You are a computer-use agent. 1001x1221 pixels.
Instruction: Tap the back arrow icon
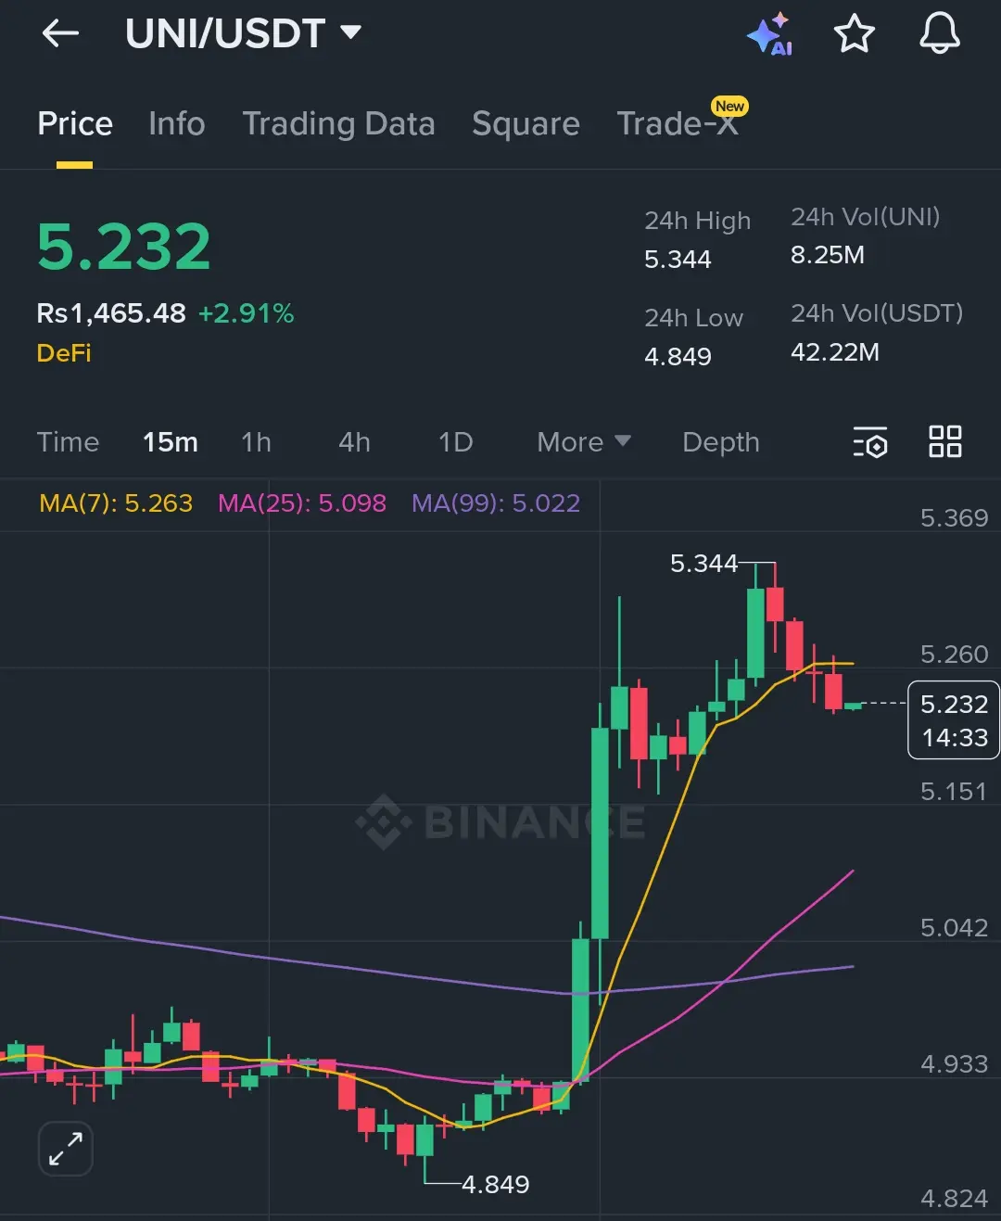[x=61, y=34]
